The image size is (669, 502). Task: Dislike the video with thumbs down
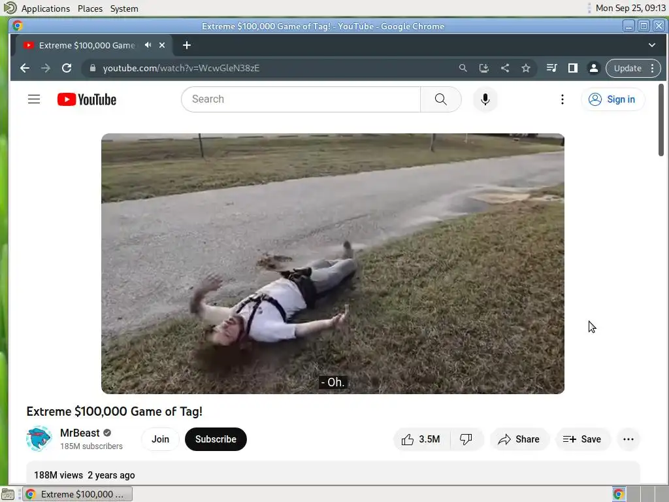tap(466, 439)
